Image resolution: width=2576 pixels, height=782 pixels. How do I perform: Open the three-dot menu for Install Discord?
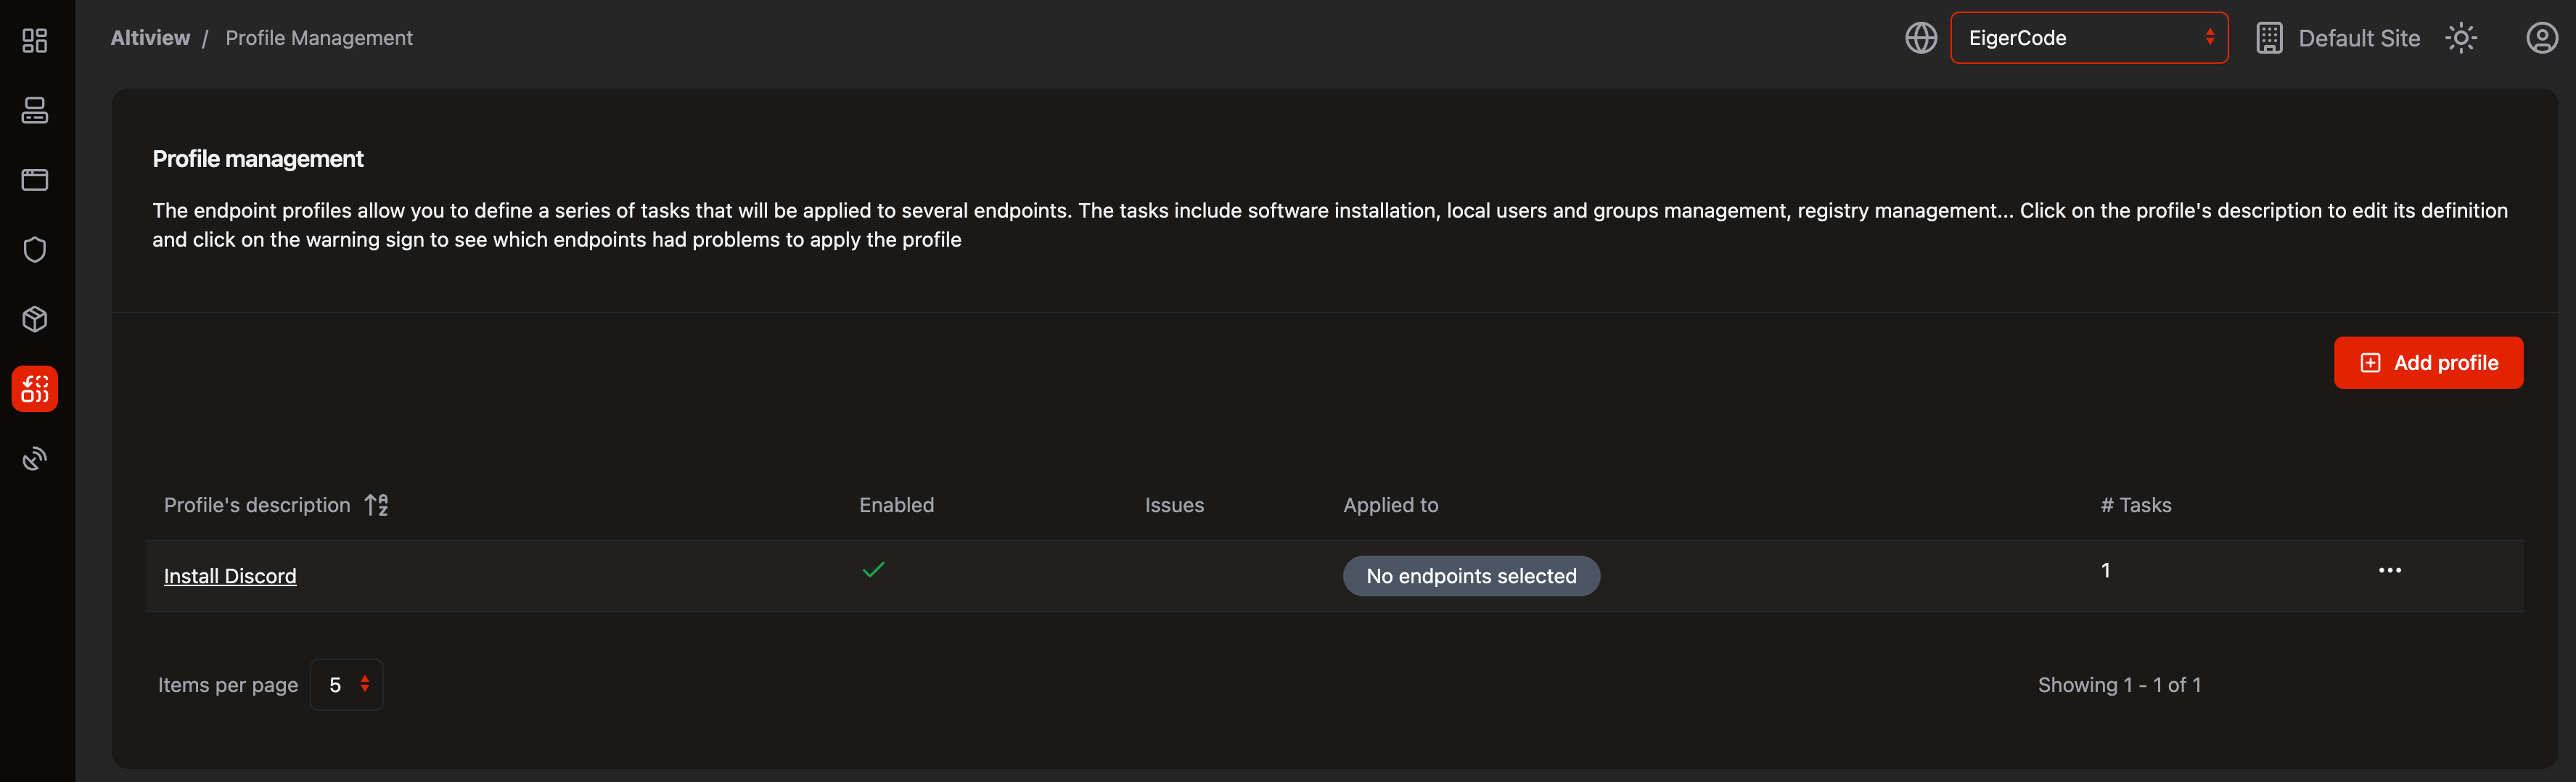(2389, 570)
